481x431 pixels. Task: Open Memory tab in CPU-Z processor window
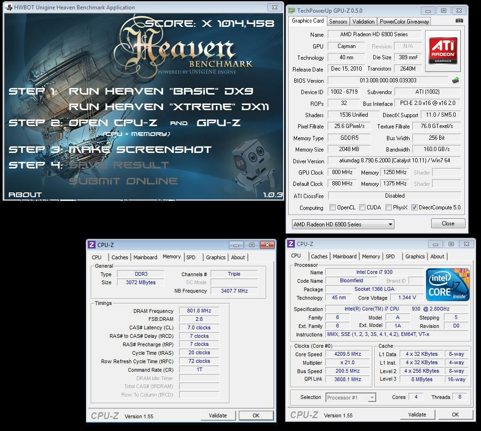click(x=371, y=256)
